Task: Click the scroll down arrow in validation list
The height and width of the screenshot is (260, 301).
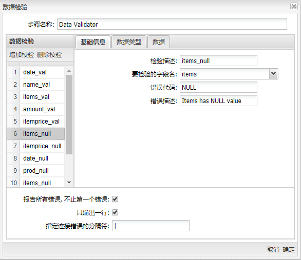Action: (x=69, y=183)
